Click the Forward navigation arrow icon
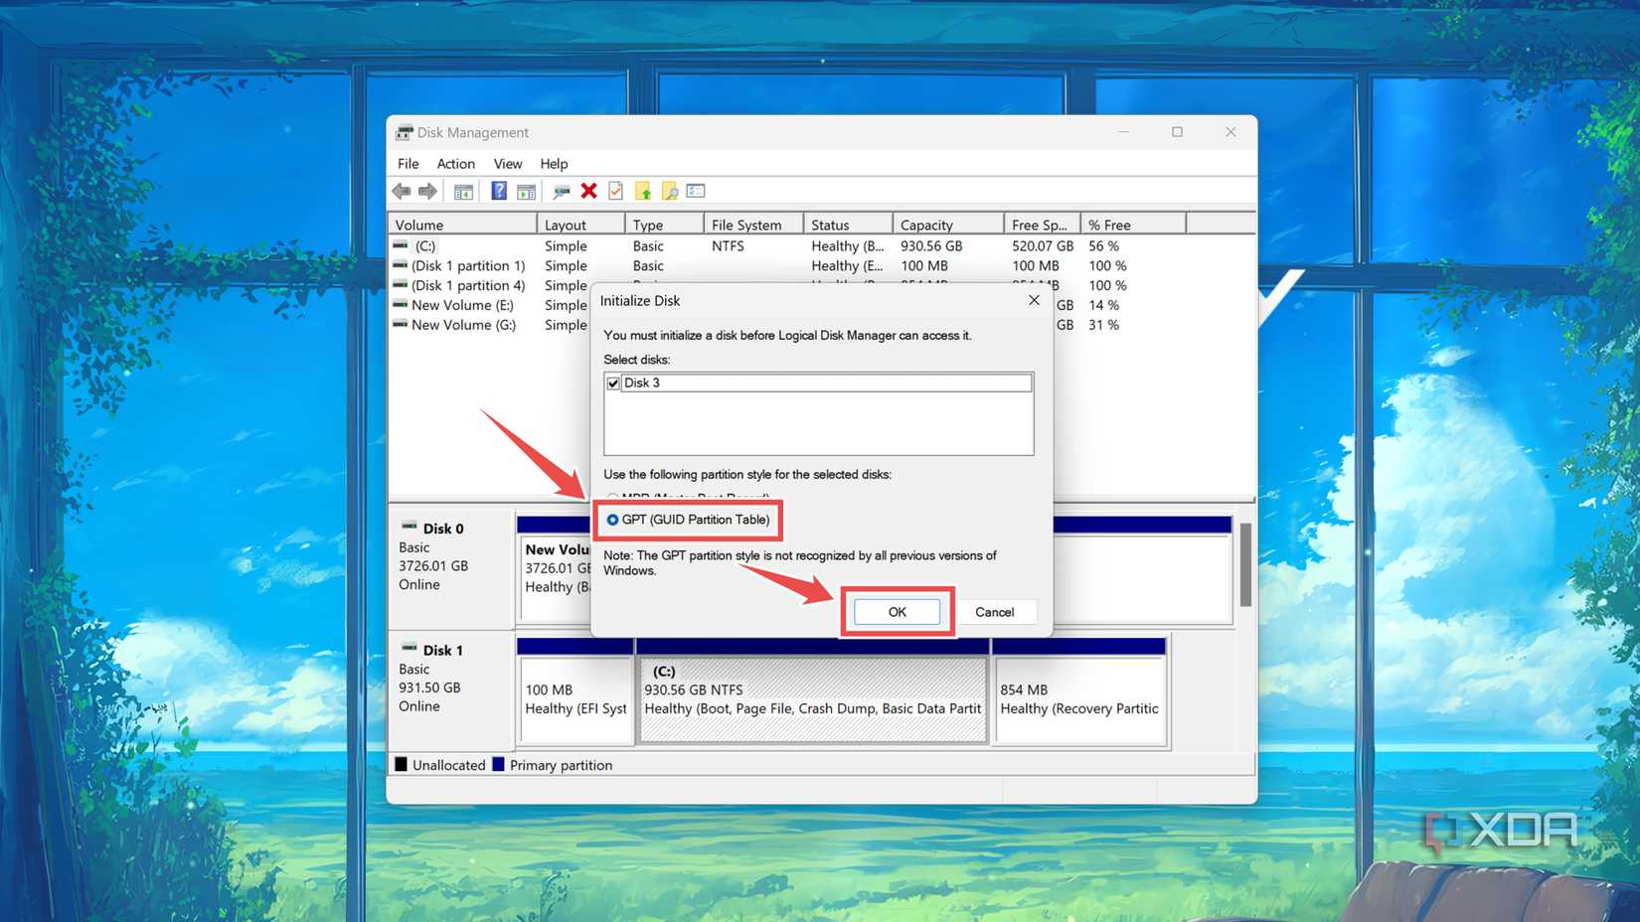This screenshot has width=1640, height=922. coord(428,191)
